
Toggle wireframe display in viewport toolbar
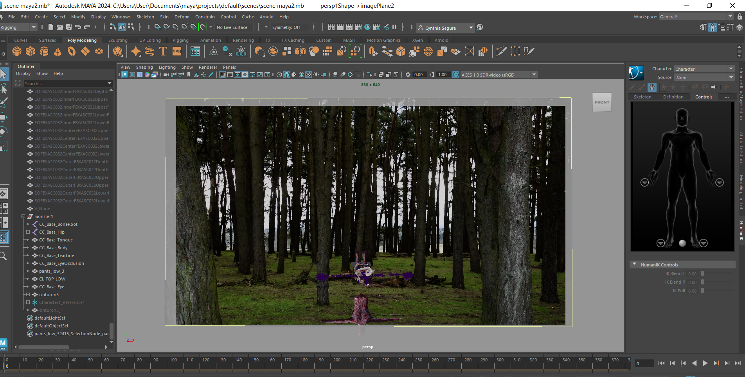click(x=279, y=75)
